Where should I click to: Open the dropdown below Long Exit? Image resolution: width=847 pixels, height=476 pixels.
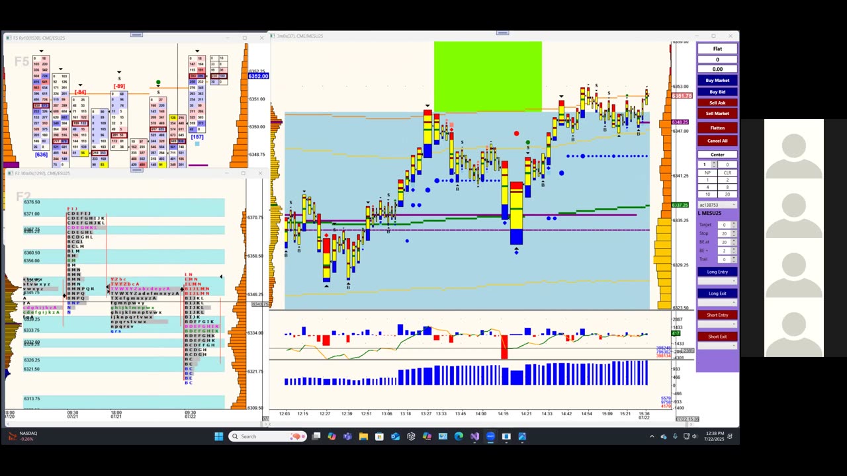pyautogui.click(x=717, y=302)
